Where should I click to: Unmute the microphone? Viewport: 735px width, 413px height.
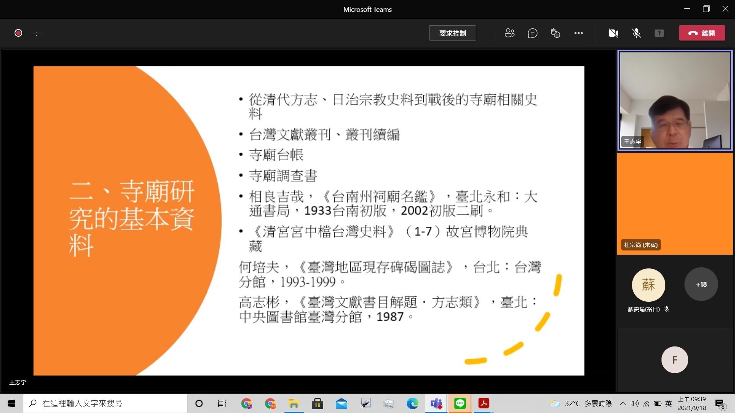(636, 33)
